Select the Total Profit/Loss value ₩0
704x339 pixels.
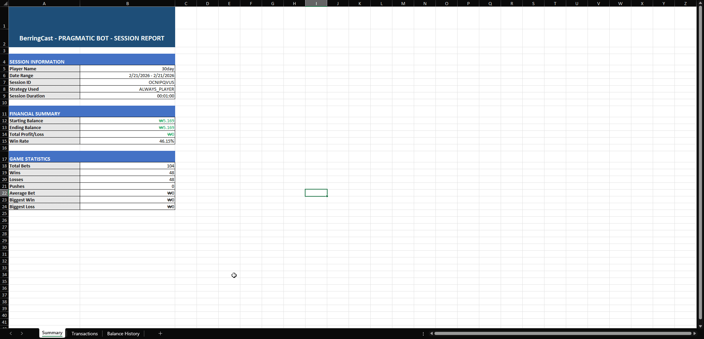128,134
